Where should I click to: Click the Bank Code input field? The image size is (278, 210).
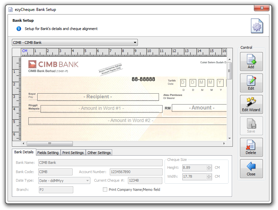click(55, 172)
